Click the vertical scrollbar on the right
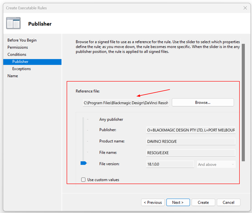This screenshot has height=213, width=252. (243, 102)
